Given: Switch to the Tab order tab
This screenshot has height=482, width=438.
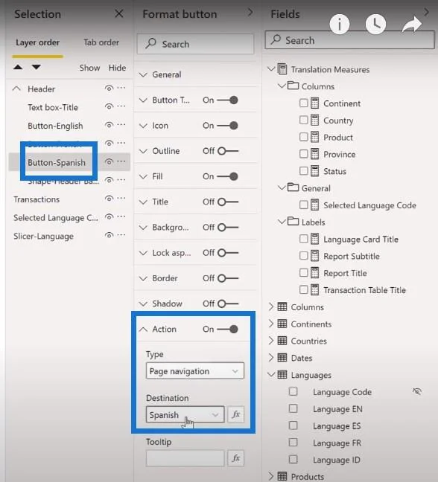Looking at the screenshot, I should click(101, 42).
